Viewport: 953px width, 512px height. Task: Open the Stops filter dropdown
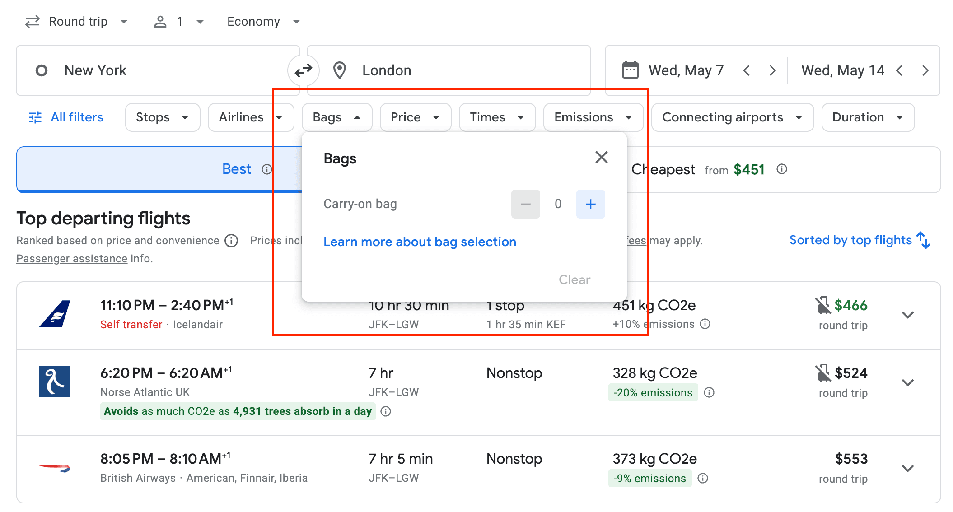point(163,117)
